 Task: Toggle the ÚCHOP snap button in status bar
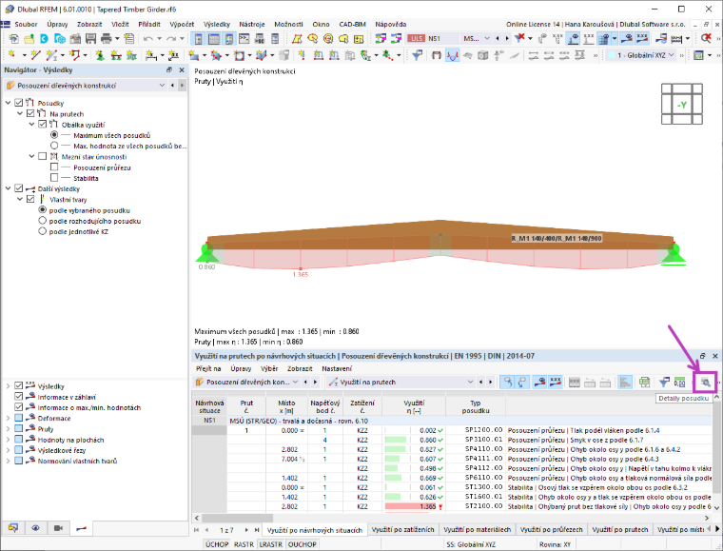point(217,544)
